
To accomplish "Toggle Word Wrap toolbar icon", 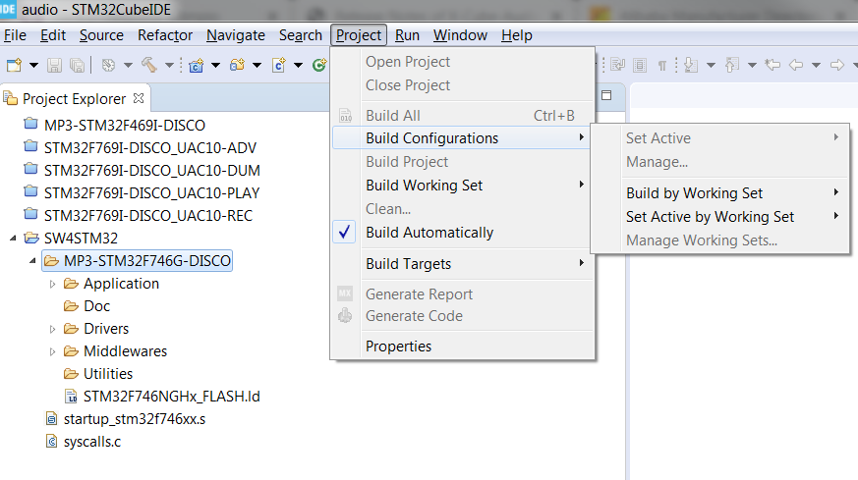I will tap(618, 66).
